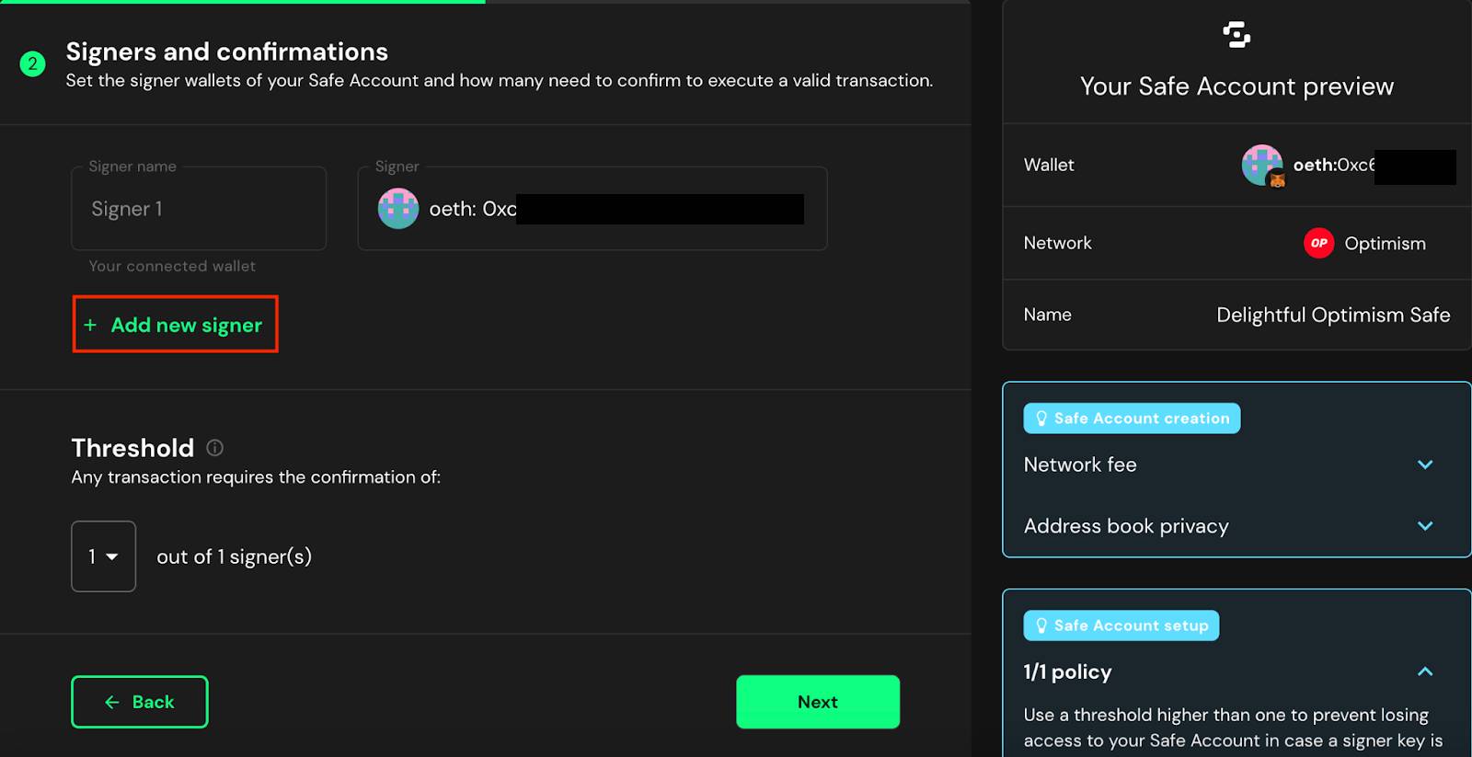The image size is (1472, 757).
Task: Click the lightbulb icon beside Safe Account creation
Action: [1041, 419]
